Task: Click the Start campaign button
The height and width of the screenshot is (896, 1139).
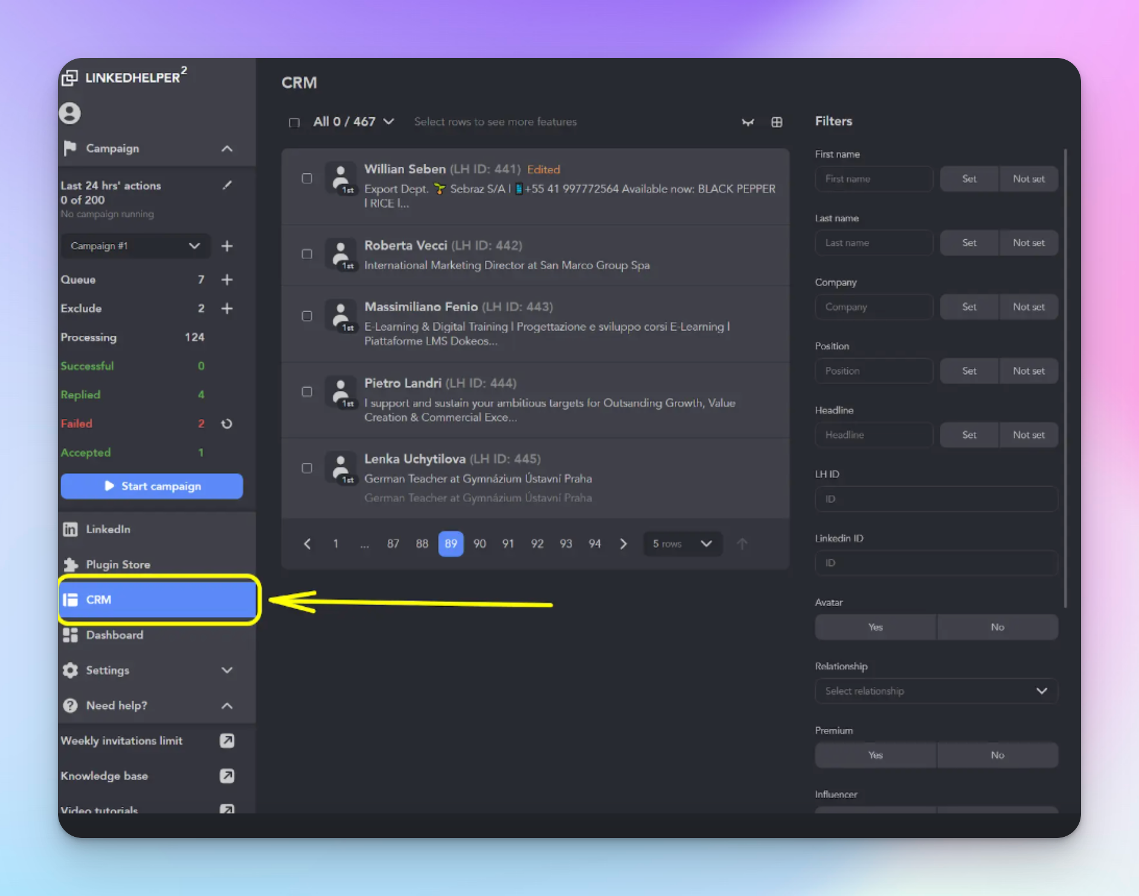Action: tap(152, 487)
